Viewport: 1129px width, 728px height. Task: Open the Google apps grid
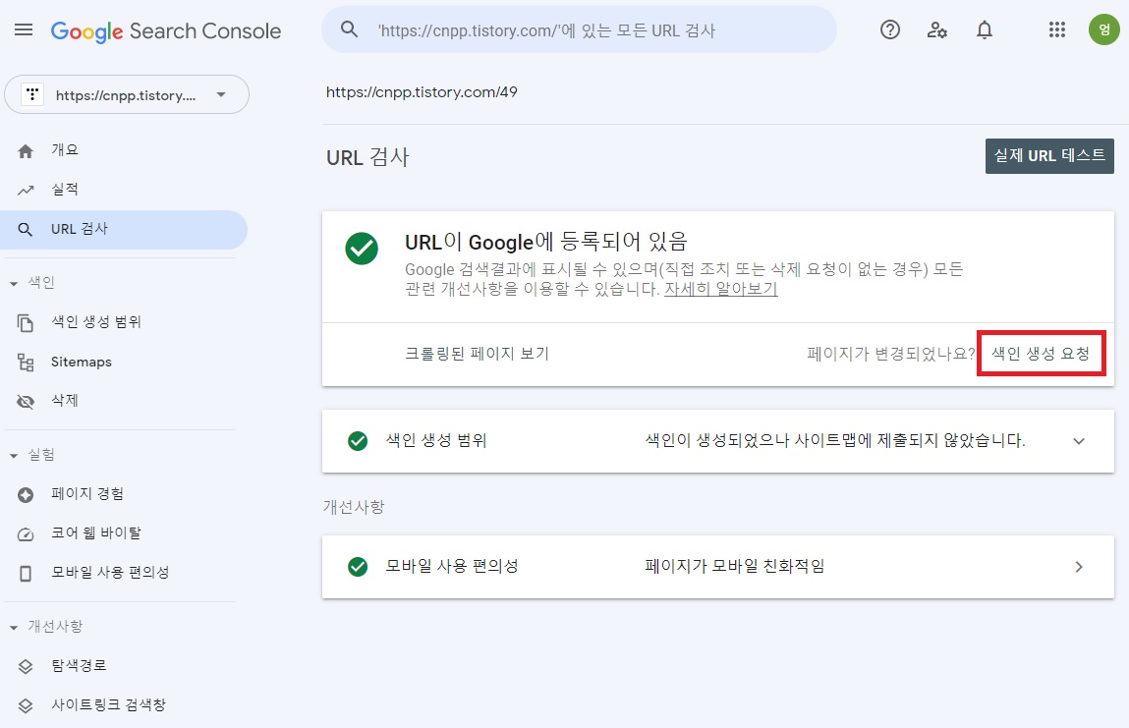(1057, 29)
